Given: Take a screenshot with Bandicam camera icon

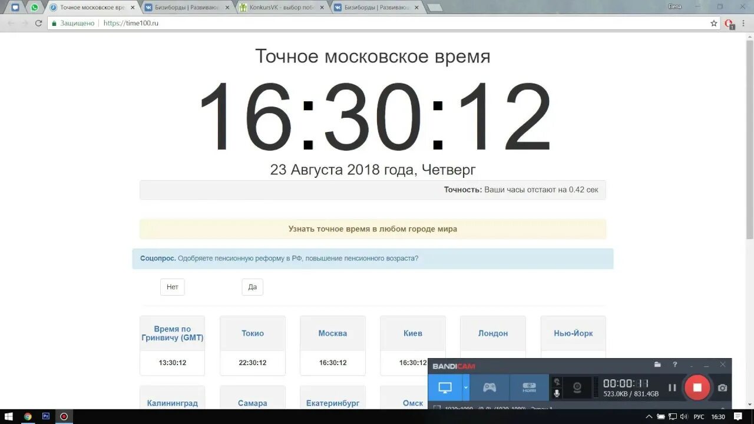Looking at the screenshot, I should [723, 387].
